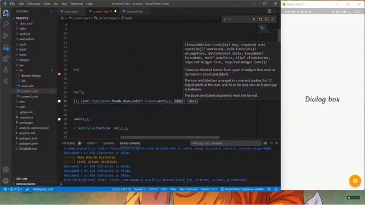Screen dimensions: 365x205
Task: Click the Redmi Note 7 device selector
Action: point(242,189)
